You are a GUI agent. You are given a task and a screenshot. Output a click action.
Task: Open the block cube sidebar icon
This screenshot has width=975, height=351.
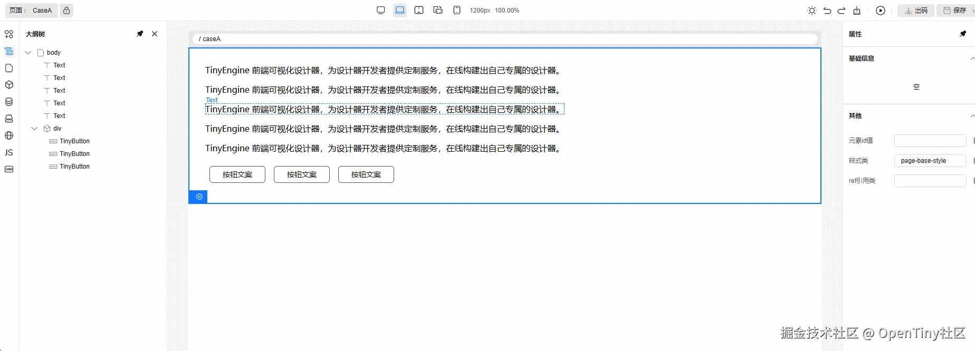point(9,85)
